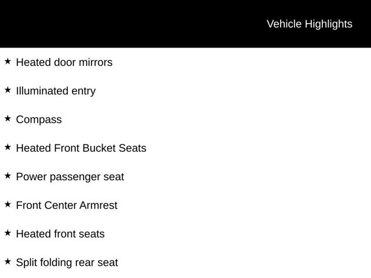Image resolution: width=371 pixels, height=278 pixels.
Task: Click the word Vehicle in the header
Action: click(284, 24)
